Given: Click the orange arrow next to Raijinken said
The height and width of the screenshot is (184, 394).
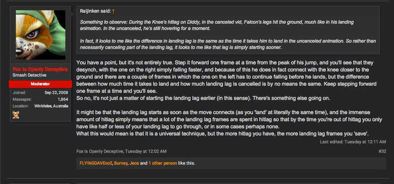Looking at the screenshot, I should pyautogui.click(x=113, y=11).
